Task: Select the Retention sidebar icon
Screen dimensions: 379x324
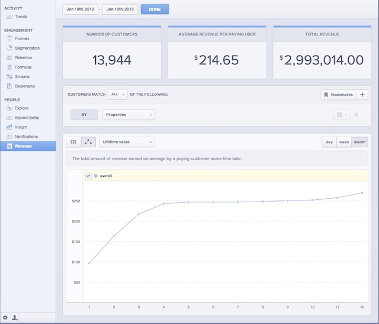Action: pyautogui.click(x=9, y=58)
